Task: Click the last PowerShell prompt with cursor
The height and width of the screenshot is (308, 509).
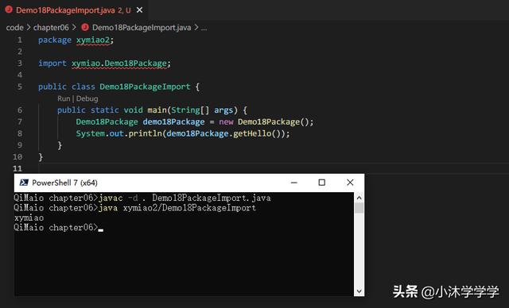Action: [58, 228]
